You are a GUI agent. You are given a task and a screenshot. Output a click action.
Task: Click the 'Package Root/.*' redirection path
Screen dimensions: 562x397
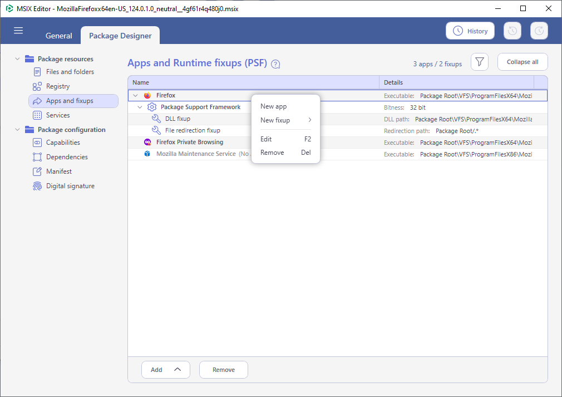point(457,131)
